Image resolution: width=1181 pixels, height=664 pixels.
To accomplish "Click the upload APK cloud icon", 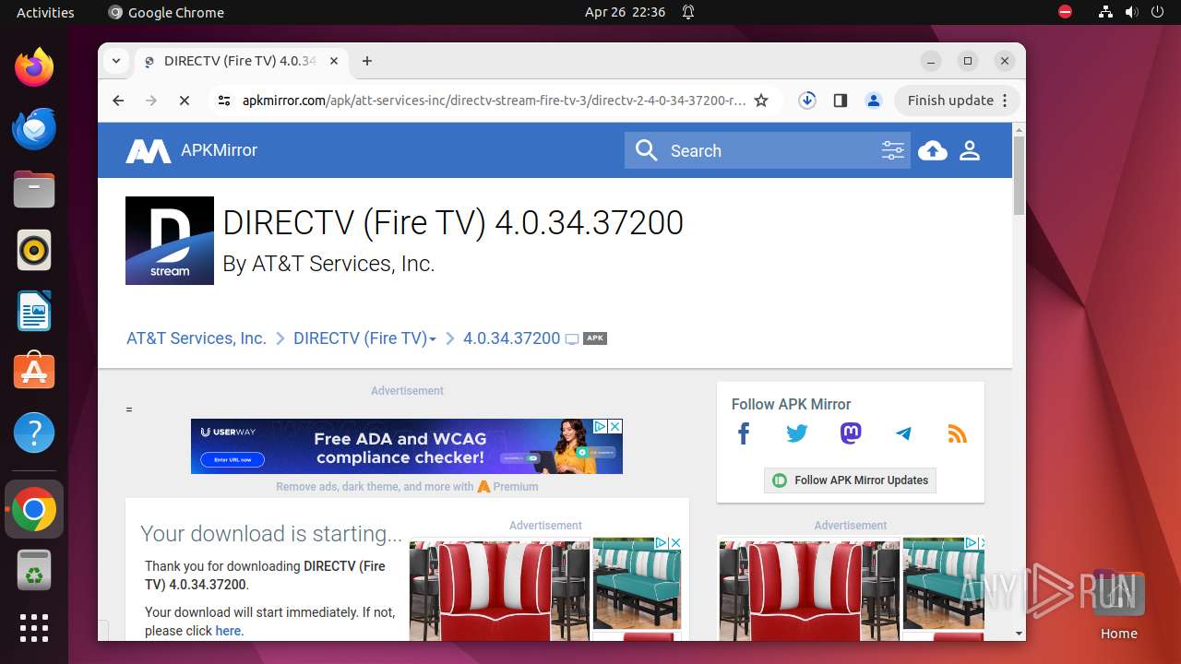I will tap(933, 150).
